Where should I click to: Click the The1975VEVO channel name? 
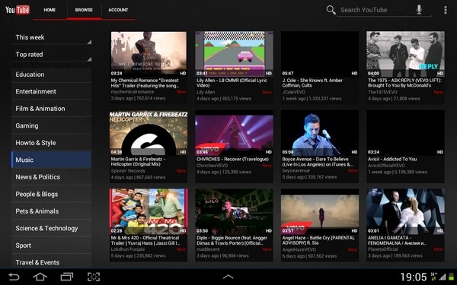382,92
